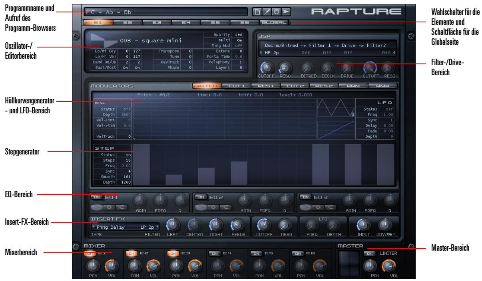Enable the master LIMITER ON button

click(369, 253)
